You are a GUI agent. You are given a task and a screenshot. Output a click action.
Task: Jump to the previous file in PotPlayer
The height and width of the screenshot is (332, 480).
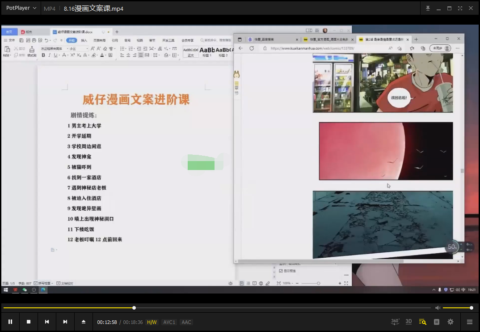47,322
